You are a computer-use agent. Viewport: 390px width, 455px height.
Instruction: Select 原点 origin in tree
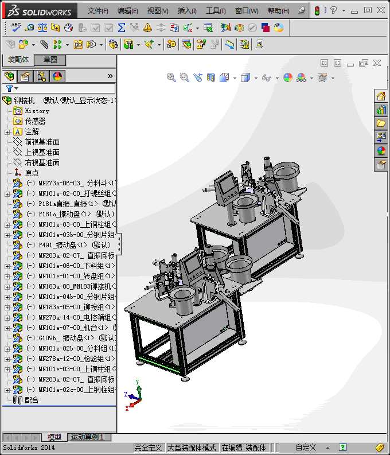(32, 173)
